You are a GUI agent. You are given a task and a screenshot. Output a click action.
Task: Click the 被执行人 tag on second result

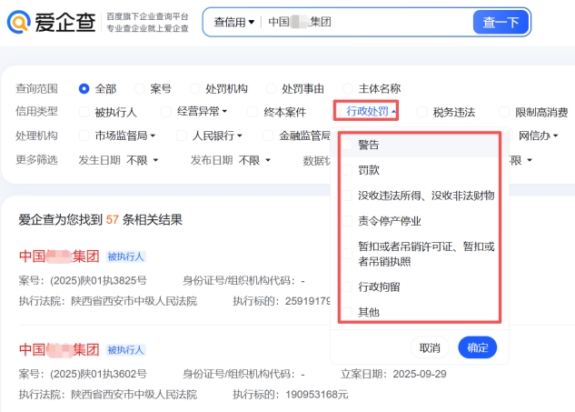click(125, 349)
